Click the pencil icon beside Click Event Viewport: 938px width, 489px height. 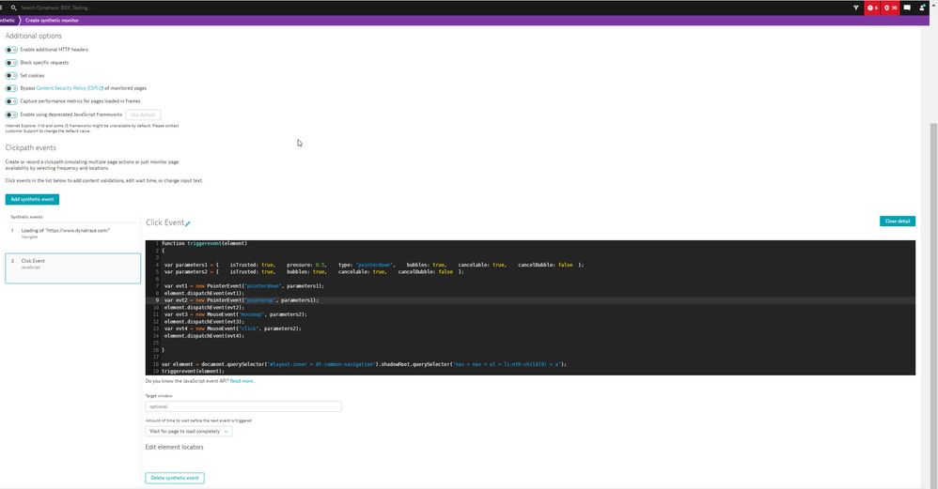[x=188, y=223]
